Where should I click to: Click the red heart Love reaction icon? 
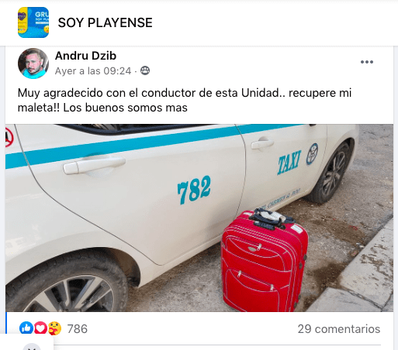(40, 328)
